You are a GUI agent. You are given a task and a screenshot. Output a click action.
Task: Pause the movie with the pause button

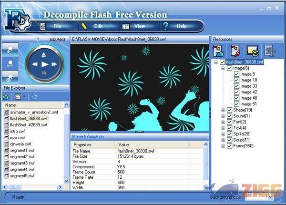(x=44, y=73)
